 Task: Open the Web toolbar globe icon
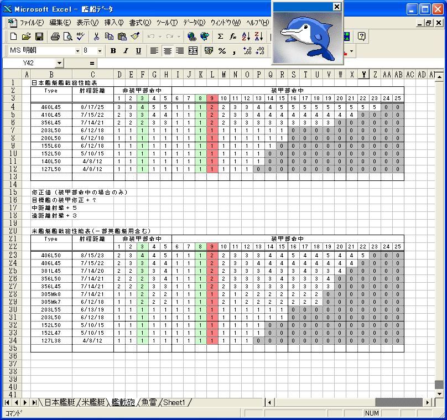[204, 37]
